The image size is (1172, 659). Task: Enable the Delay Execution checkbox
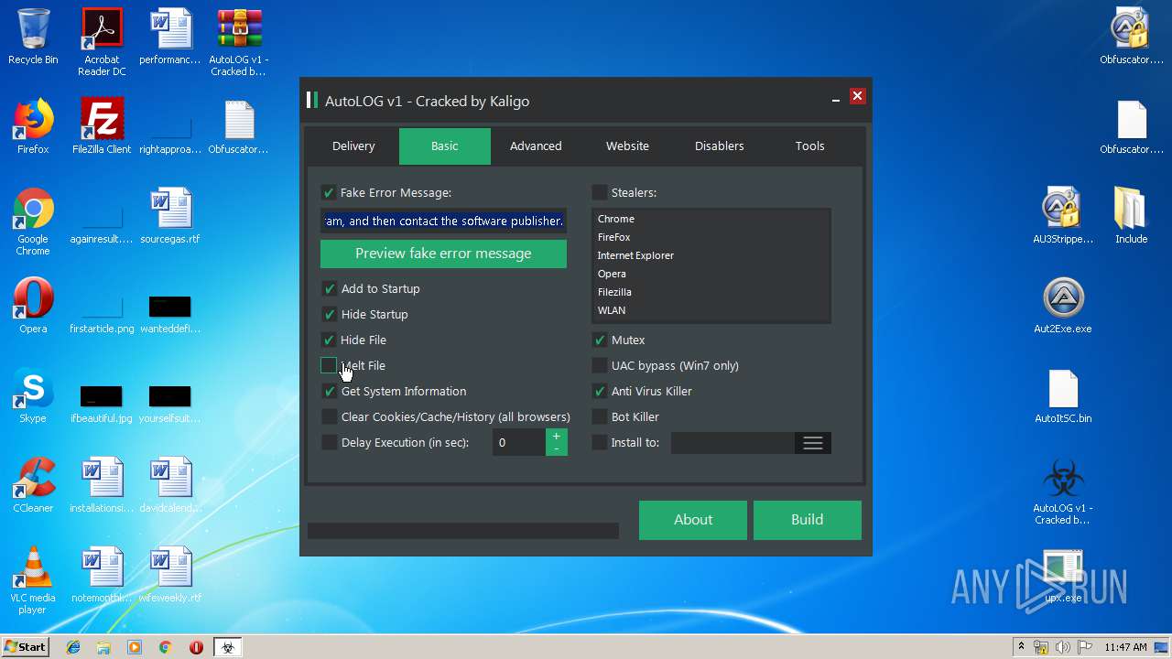[329, 442]
